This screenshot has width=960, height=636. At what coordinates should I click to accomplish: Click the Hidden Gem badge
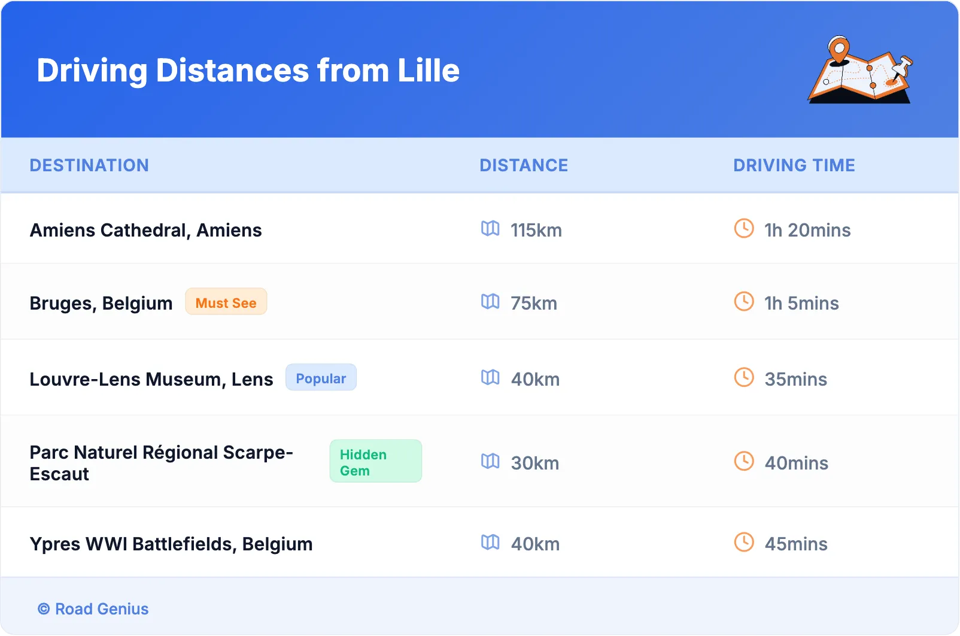(x=376, y=462)
